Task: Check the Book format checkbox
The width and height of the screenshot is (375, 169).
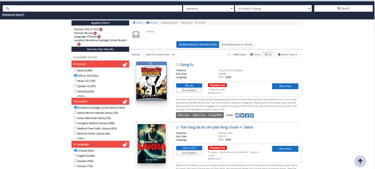Action: tap(76, 70)
